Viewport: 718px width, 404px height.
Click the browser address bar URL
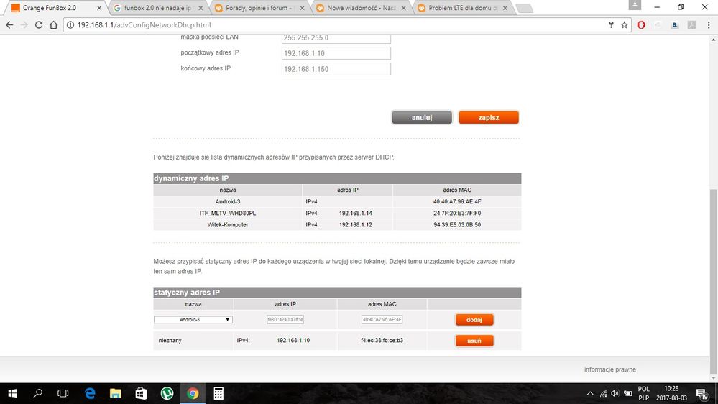[x=144, y=25]
